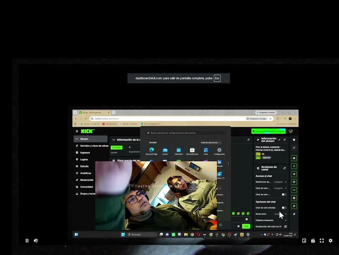
Task: Pause the video with the player pause button
Action: [x=27, y=240]
